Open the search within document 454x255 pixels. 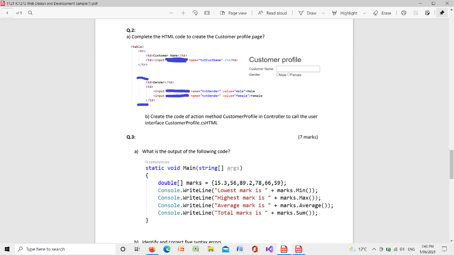29,13
